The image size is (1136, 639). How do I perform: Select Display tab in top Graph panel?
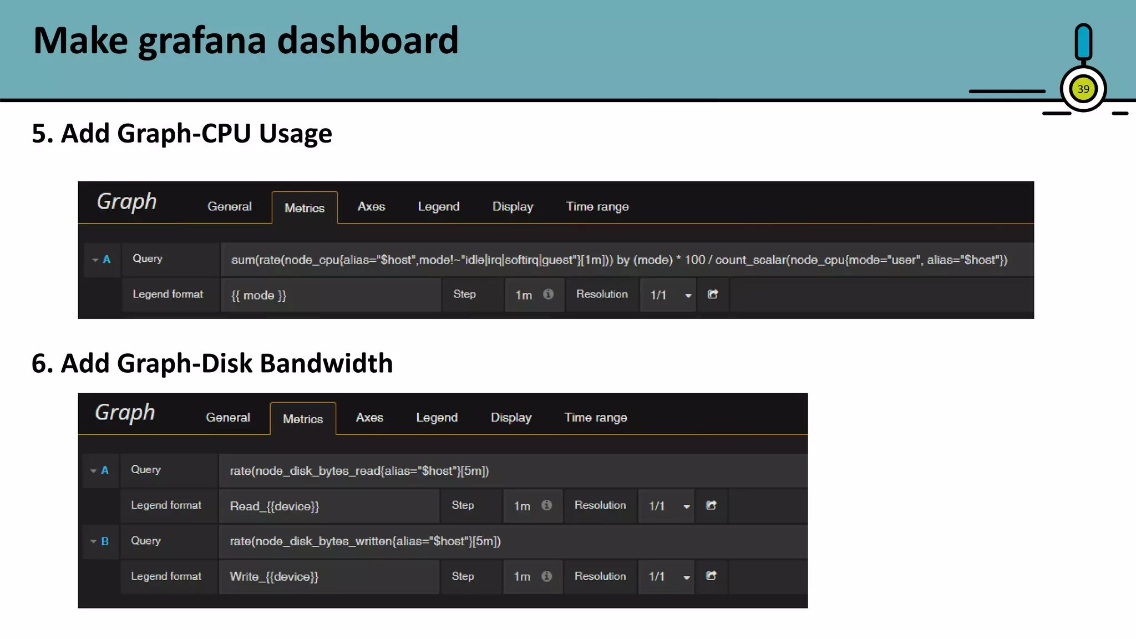pos(513,207)
